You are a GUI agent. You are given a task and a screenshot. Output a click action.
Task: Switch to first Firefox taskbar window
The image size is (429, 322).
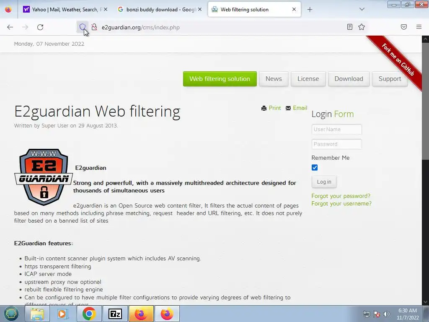coord(141,314)
